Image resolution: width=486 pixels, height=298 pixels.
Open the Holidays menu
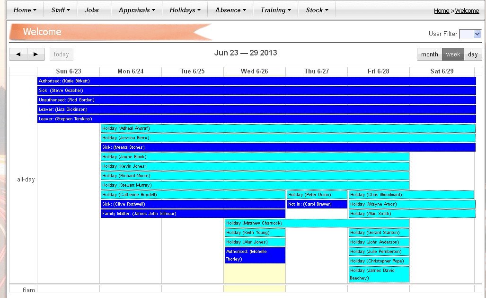(x=185, y=10)
